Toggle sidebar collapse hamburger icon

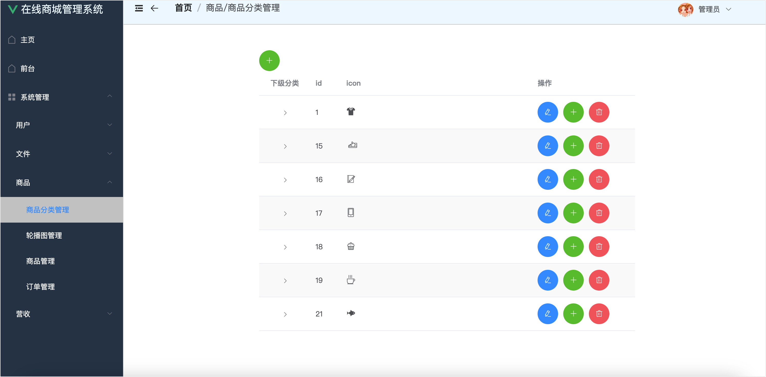139,8
